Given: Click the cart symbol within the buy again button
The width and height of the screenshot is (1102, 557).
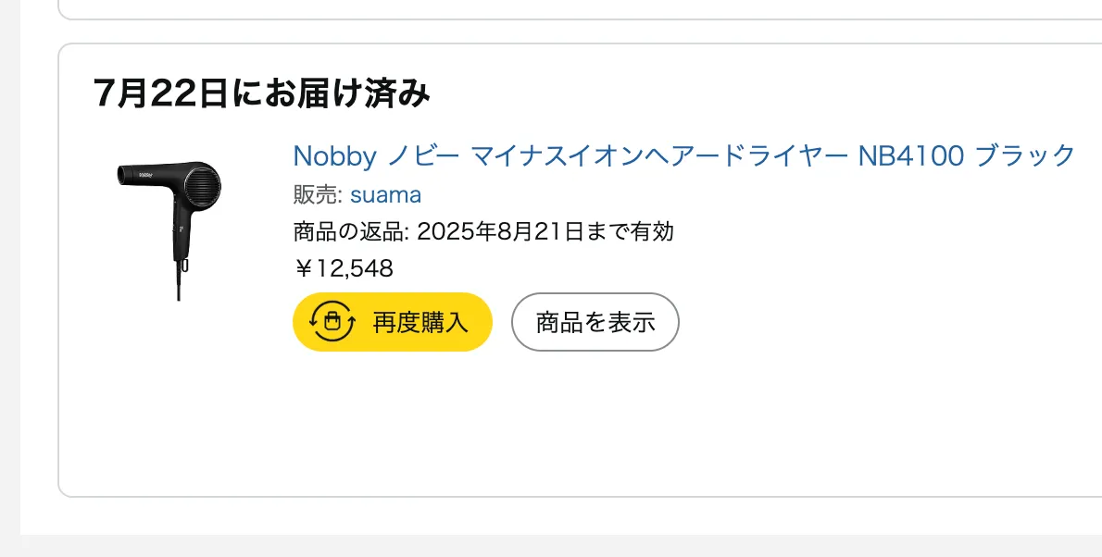Looking at the screenshot, I should tap(331, 321).
